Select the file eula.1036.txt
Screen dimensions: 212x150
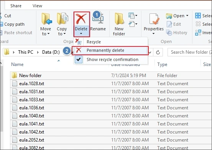[111, 108]
